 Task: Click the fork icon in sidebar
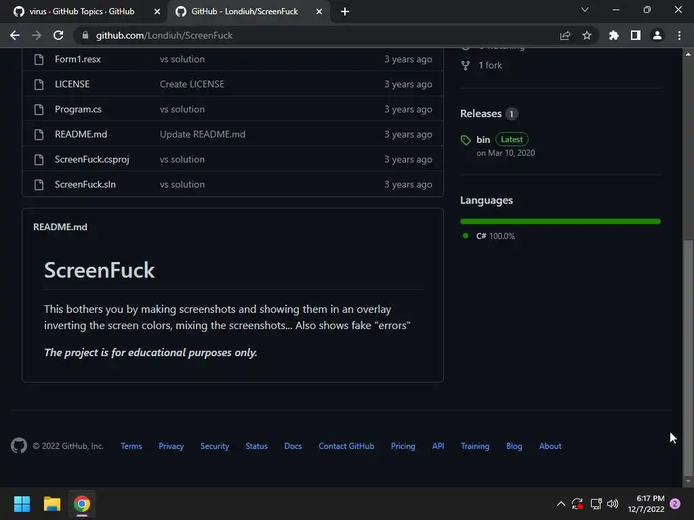(466, 66)
